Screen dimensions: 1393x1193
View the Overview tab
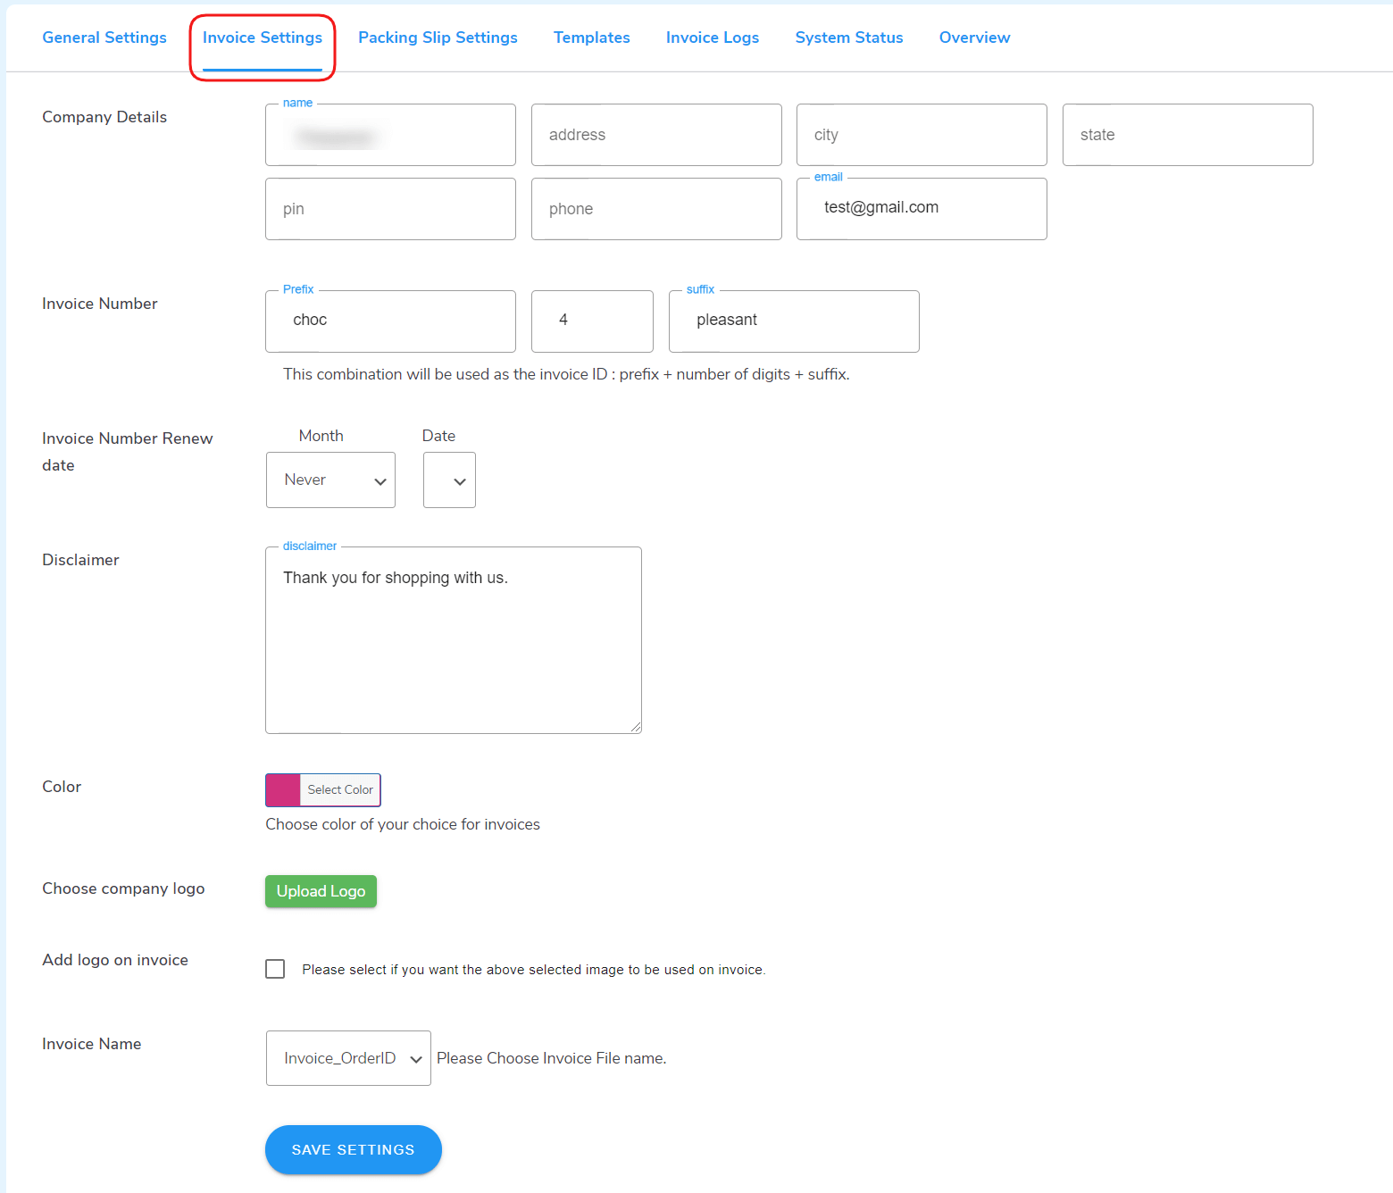[974, 38]
